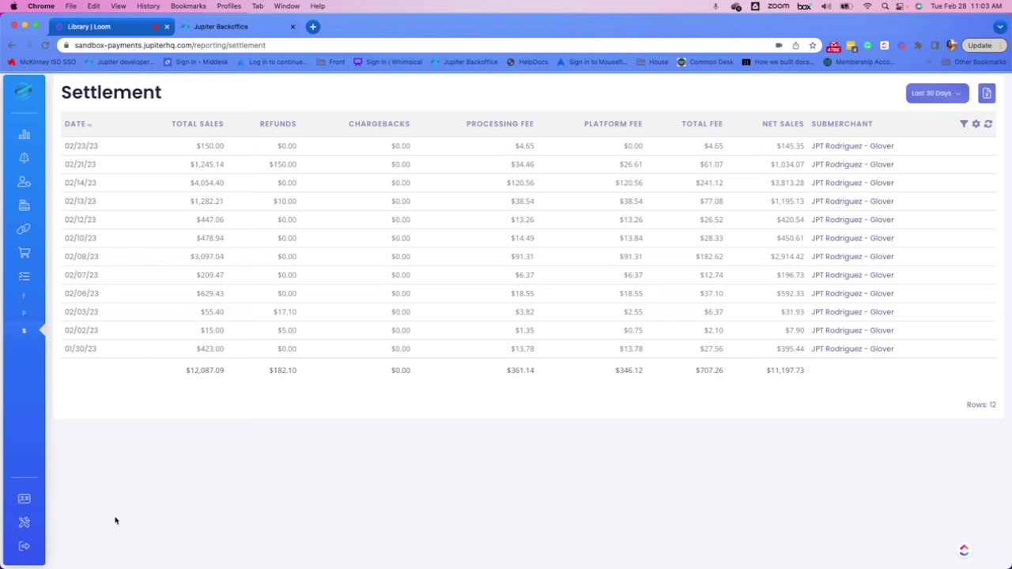Open the customers people icon in sidebar

pyautogui.click(x=24, y=182)
